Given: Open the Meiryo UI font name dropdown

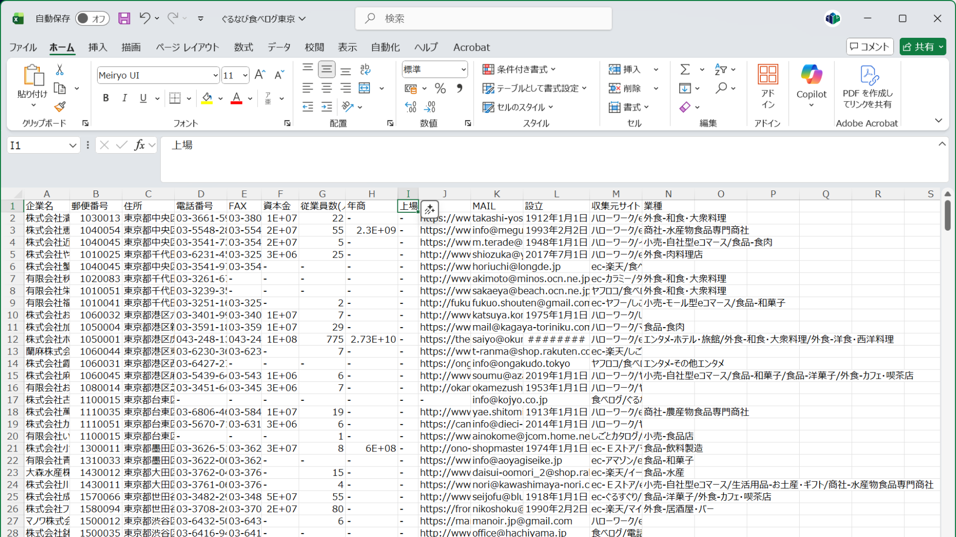Looking at the screenshot, I should (215, 76).
